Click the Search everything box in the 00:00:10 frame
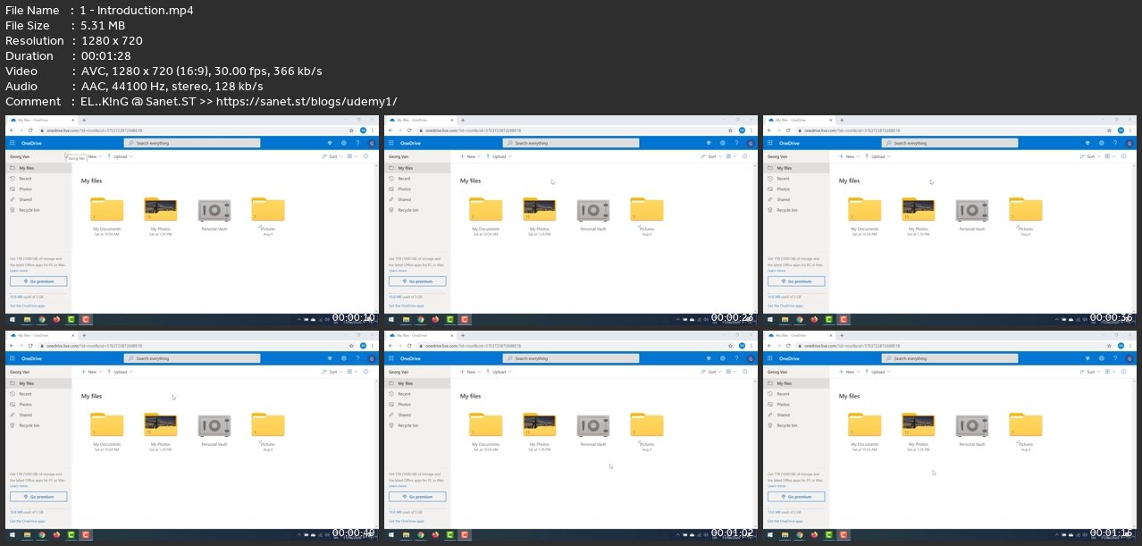Viewport: 1142px width, 546px height. click(x=191, y=143)
